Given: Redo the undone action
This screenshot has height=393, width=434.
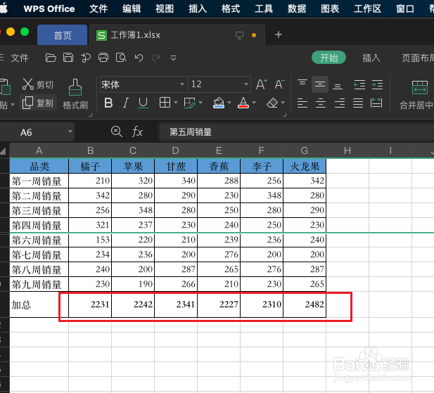Looking at the screenshot, I should pos(156,58).
